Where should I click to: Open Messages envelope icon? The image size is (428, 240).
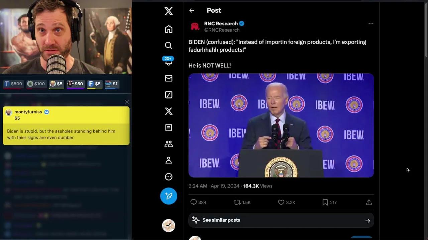169,78
